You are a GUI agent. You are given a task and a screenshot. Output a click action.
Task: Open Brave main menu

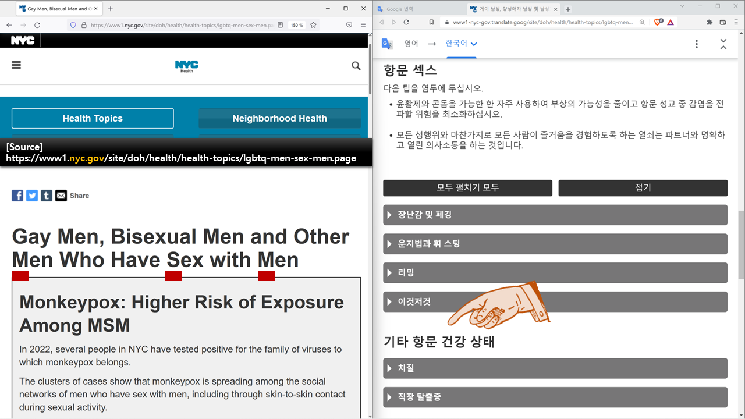736,22
